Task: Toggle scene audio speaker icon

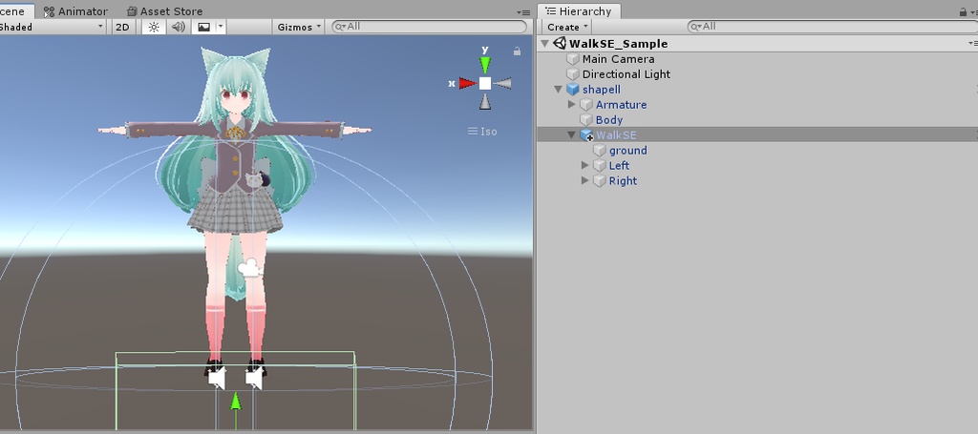Action: tap(179, 27)
